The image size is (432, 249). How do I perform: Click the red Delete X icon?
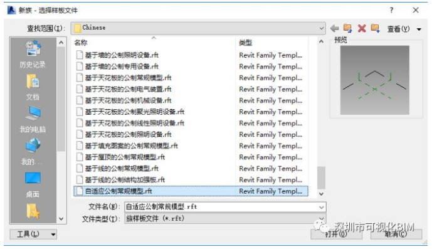click(362, 28)
